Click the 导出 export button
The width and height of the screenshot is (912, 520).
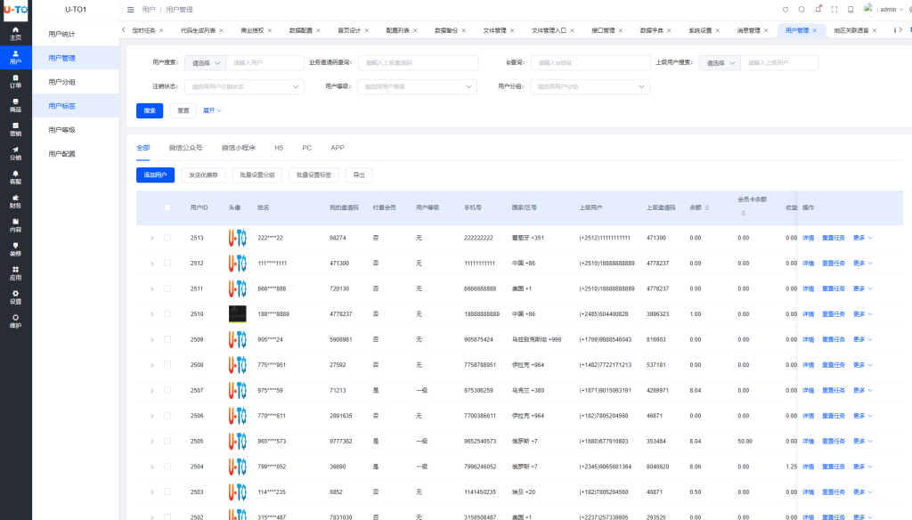click(359, 175)
